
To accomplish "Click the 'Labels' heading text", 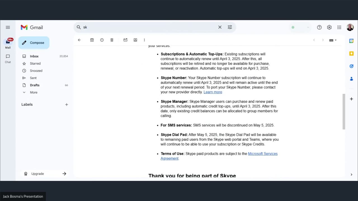I will [27, 104].
